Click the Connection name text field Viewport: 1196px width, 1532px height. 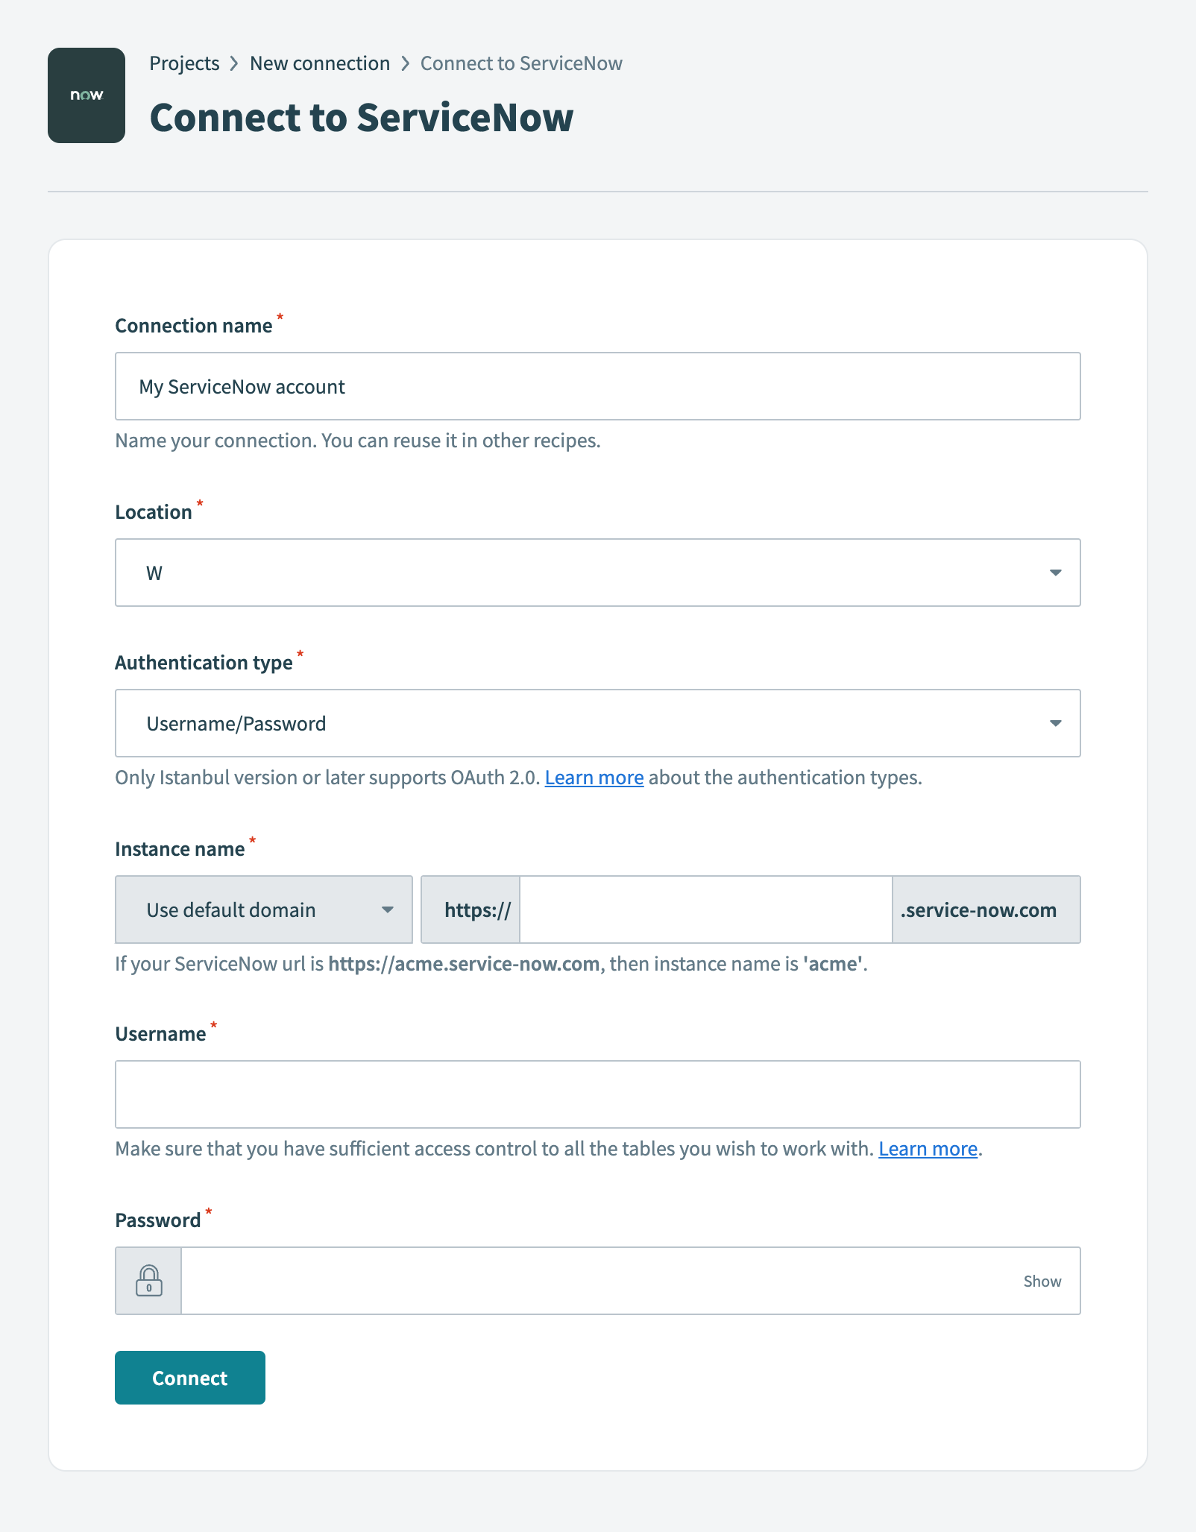597,386
